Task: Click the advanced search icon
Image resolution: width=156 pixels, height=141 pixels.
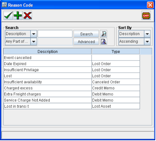Action: coord(104,42)
